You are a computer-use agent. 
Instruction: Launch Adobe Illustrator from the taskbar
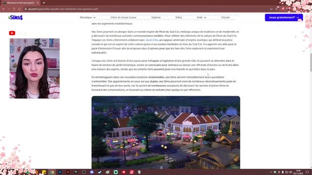tap(68, 172)
